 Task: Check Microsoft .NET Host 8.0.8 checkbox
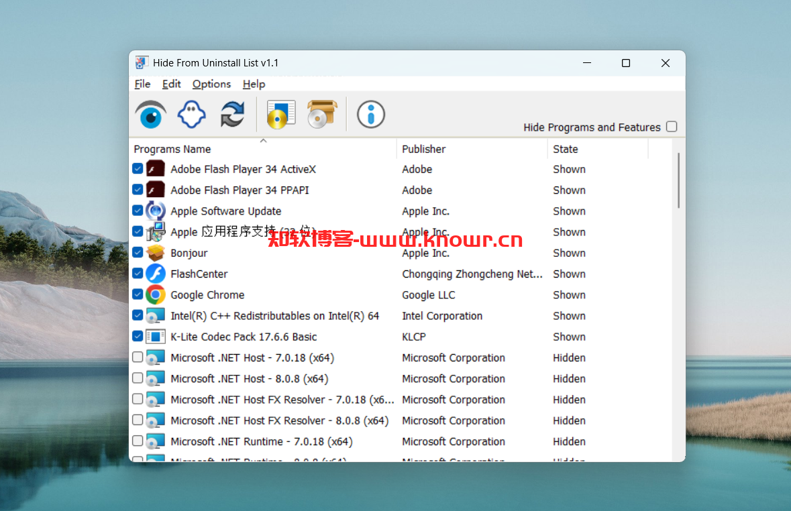(138, 378)
